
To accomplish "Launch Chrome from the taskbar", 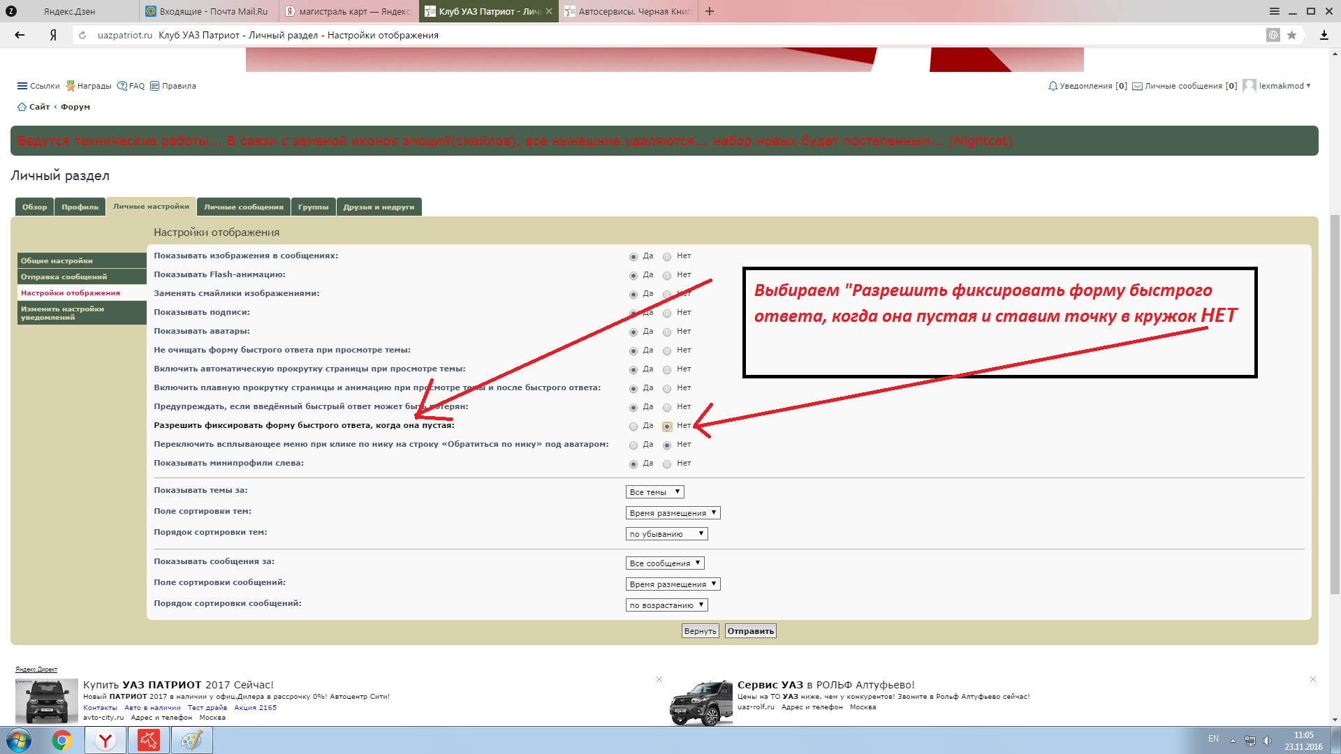I will (x=61, y=740).
